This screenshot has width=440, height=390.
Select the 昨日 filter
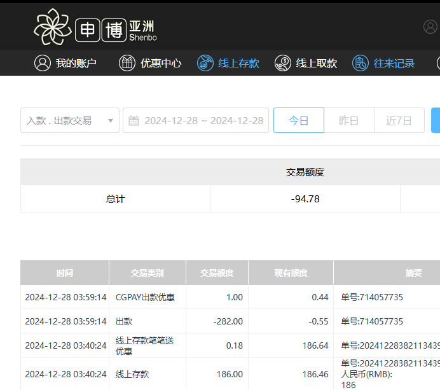348,120
